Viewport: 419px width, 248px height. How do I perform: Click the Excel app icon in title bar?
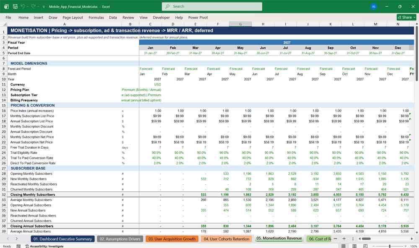point(6,6)
